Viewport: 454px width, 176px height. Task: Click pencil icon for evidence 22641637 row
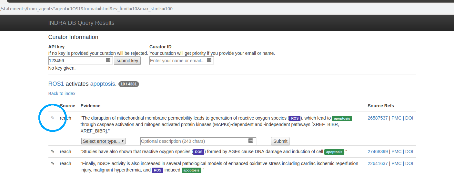click(x=53, y=163)
